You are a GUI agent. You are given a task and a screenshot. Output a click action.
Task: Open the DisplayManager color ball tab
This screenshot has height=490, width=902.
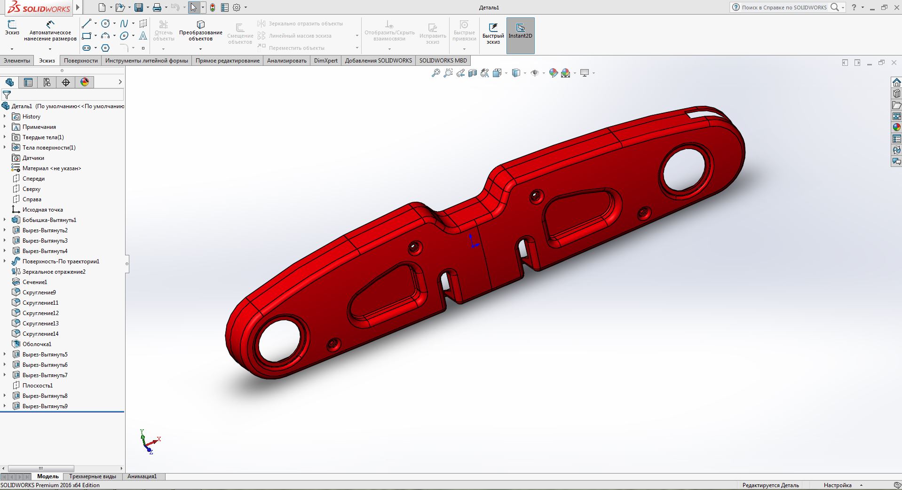pos(85,82)
